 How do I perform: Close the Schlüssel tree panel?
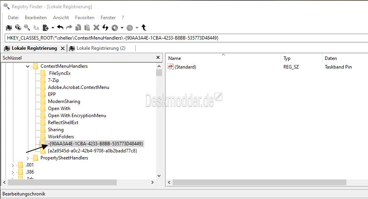(x=158, y=58)
